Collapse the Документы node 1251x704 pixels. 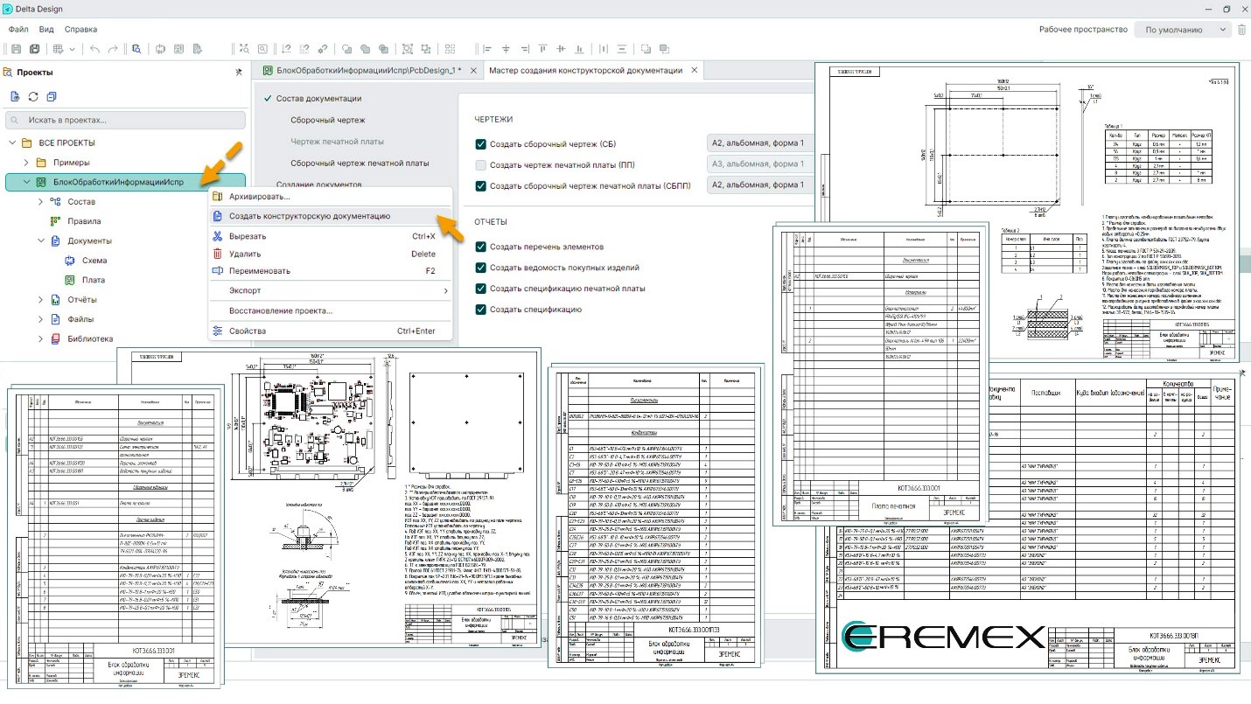[x=40, y=240]
